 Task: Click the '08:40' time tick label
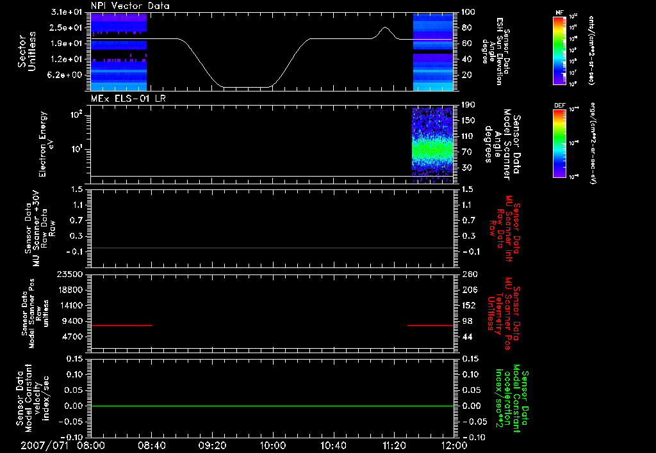coord(151,446)
